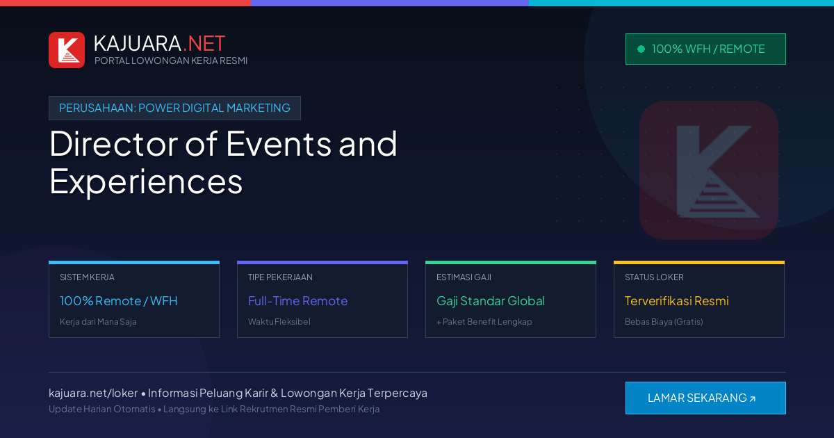Open the Estimasi Gaji Standar Global card
Image resolution: width=834 pixels, height=438 pixels.
coord(511,299)
